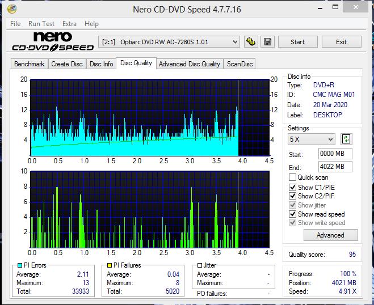Viewport: 374px width, 305px height.
Task: Click PI Errors maximum 13
Action: [x=86, y=283]
